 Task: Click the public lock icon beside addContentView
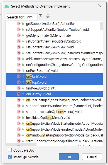[x=23, y=59]
